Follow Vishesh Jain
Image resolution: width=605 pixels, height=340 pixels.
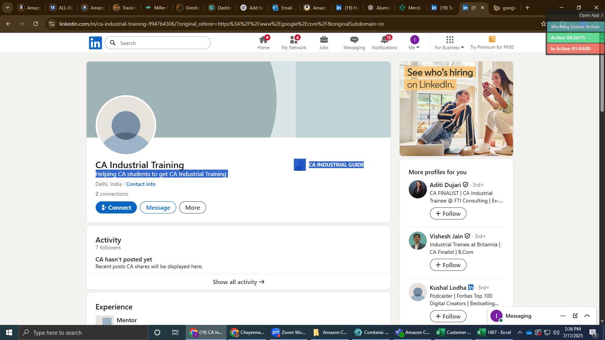pyautogui.click(x=448, y=265)
